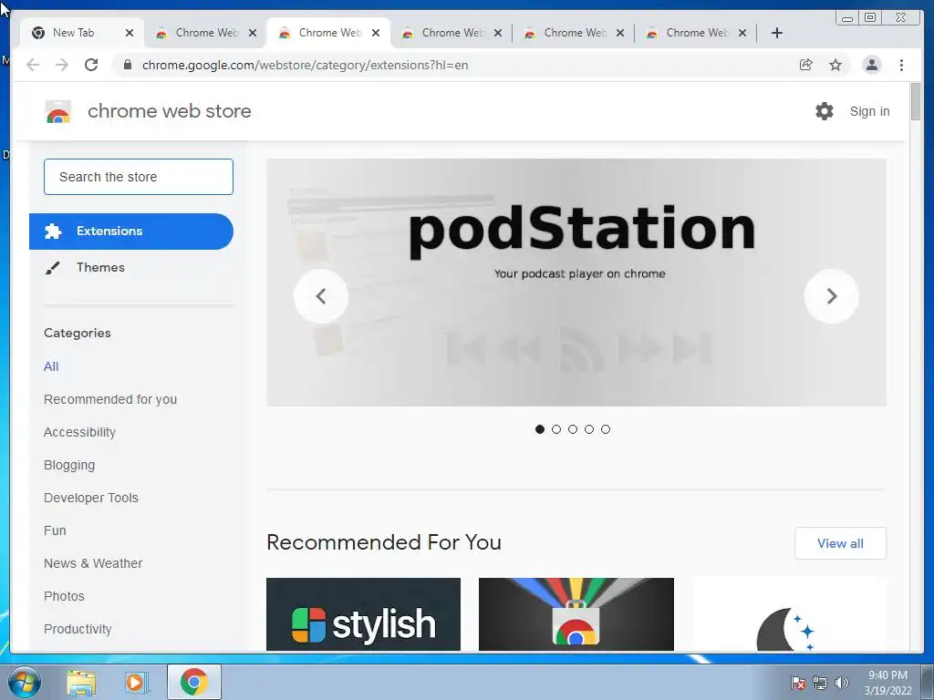This screenshot has width=934, height=700.
Task: Open the Chrome profile avatar menu
Action: (871, 65)
